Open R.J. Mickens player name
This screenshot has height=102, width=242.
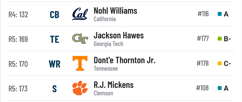pos(114,85)
